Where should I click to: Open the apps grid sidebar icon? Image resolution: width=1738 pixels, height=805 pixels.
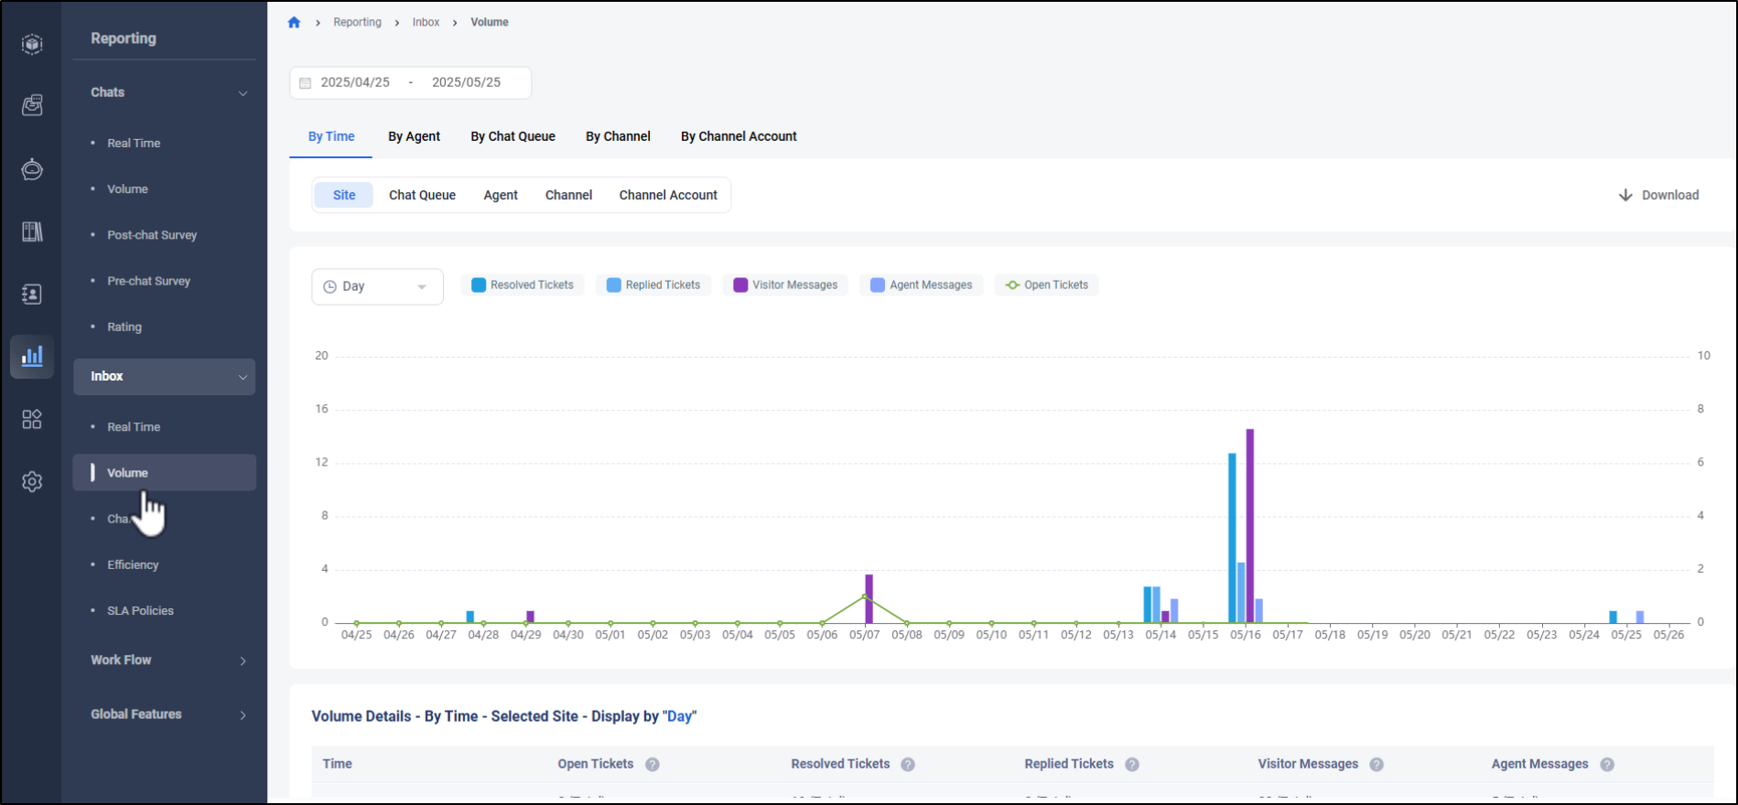(x=32, y=419)
